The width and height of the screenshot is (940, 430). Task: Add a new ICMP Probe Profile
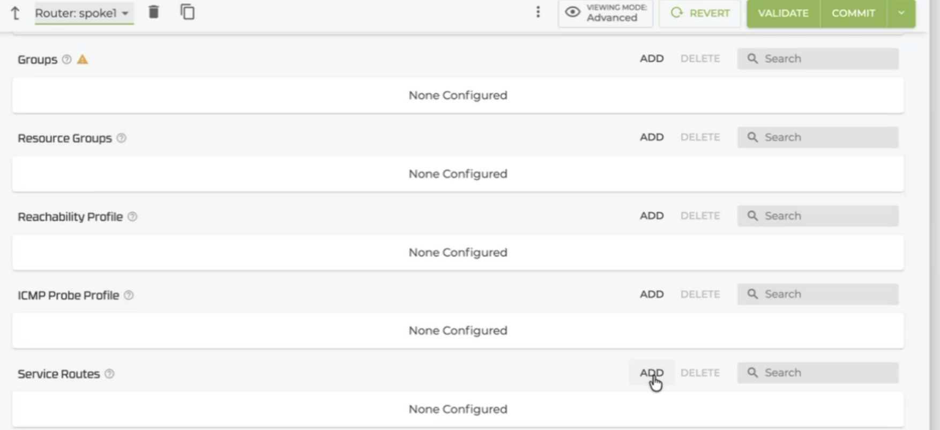tap(652, 294)
